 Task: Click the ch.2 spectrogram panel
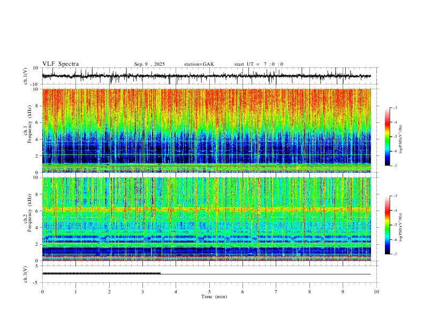[206, 219]
